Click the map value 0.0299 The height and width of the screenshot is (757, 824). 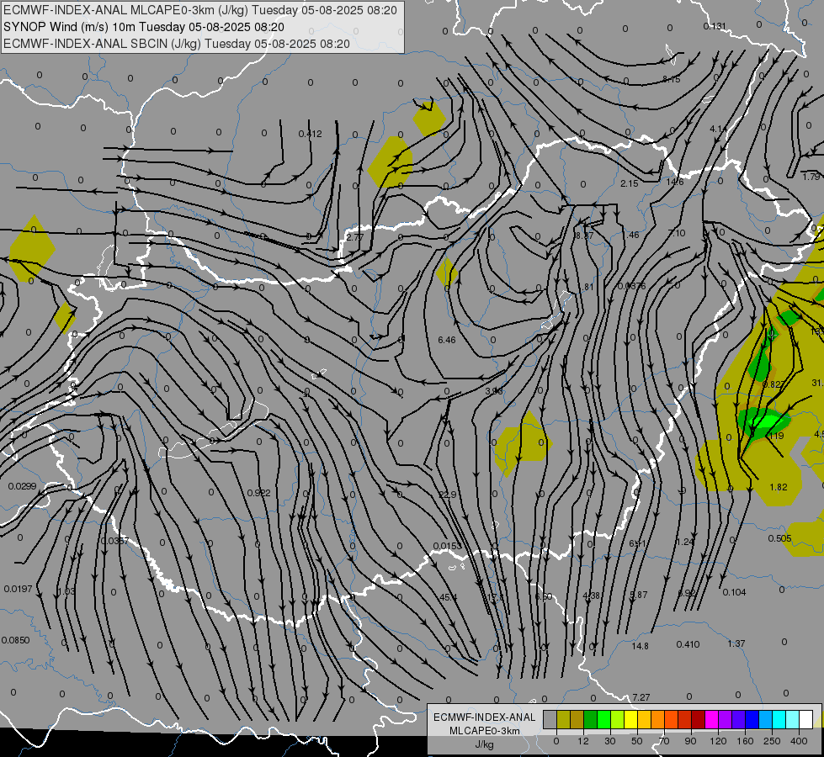coord(23,486)
